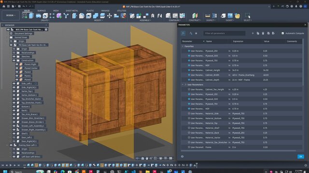Add a new user parameter with plus icon
This screenshot has width=309, height=173.
253,33
